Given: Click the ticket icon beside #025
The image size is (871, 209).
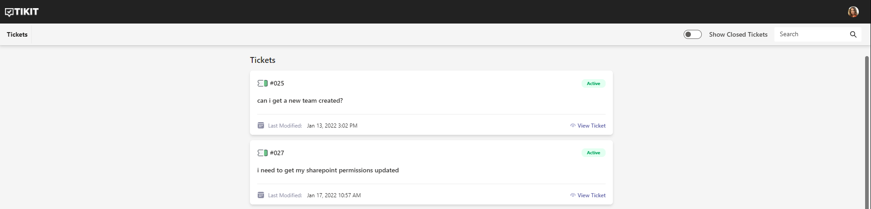Looking at the screenshot, I should (262, 83).
